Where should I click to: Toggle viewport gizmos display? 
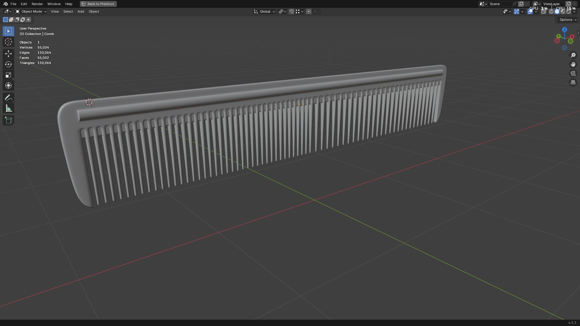click(x=517, y=11)
